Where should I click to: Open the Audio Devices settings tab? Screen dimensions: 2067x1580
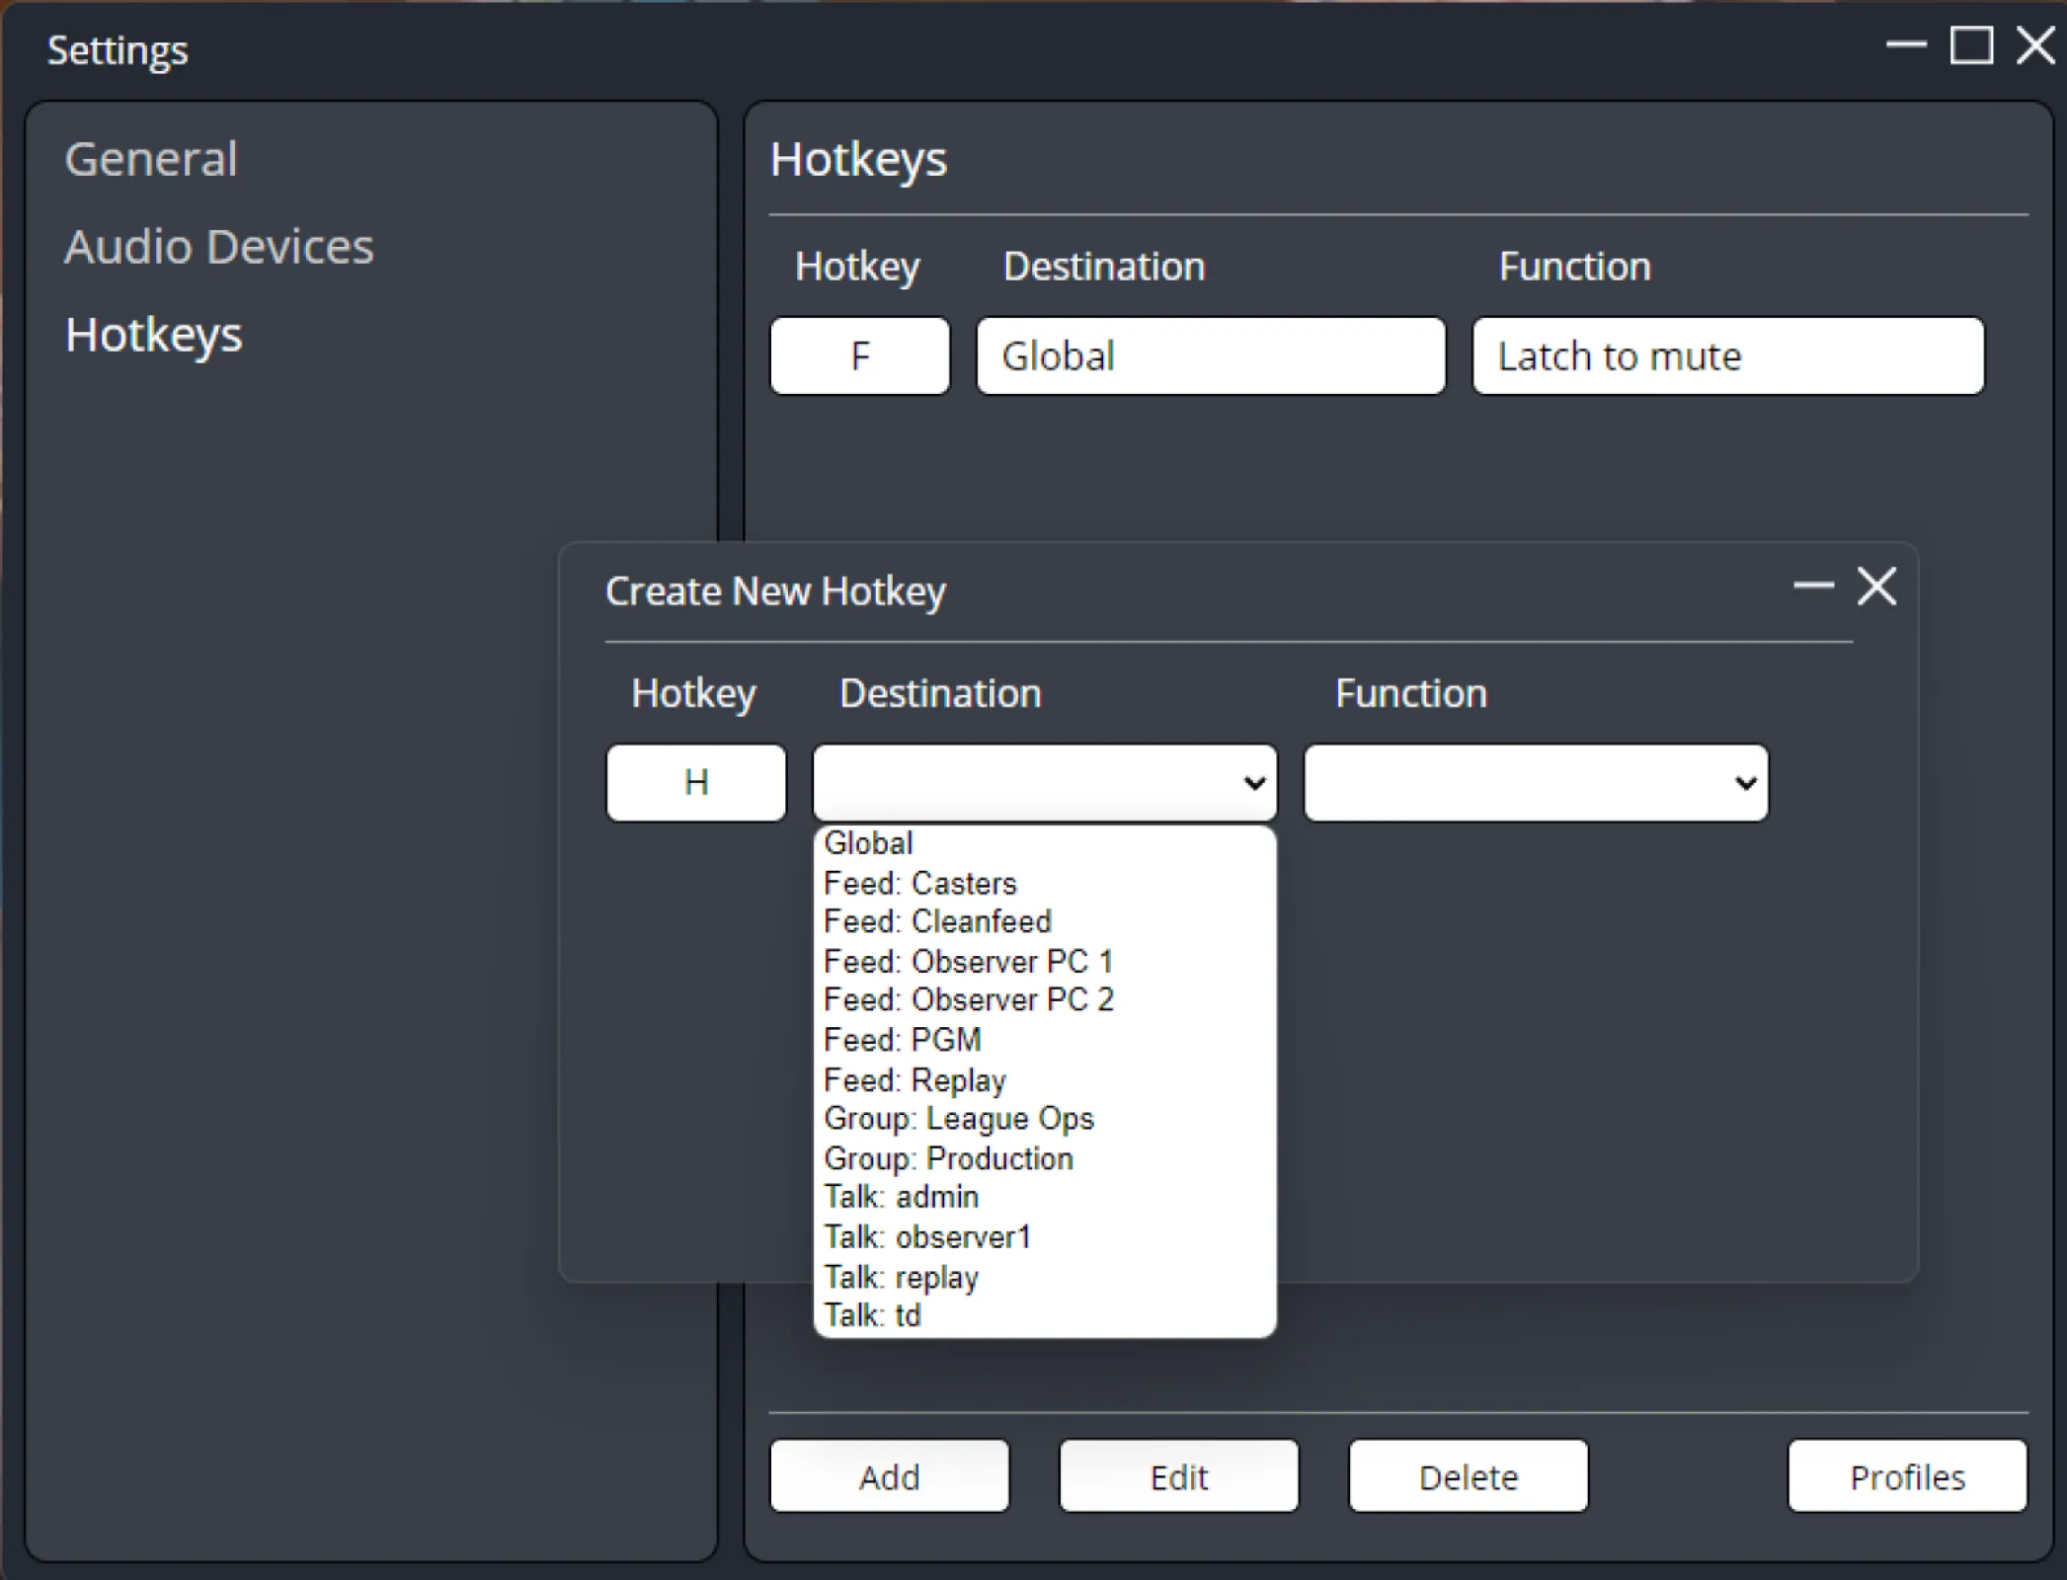(x=219, y=246)
